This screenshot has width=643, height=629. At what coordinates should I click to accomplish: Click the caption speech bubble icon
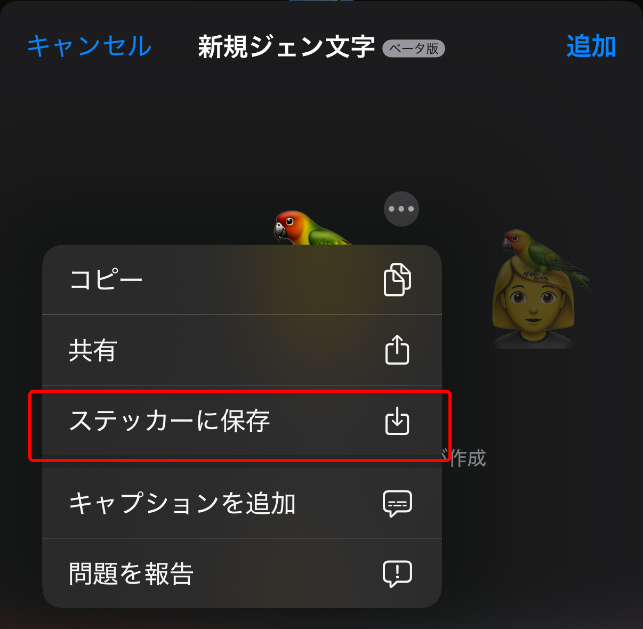[397, 503]
